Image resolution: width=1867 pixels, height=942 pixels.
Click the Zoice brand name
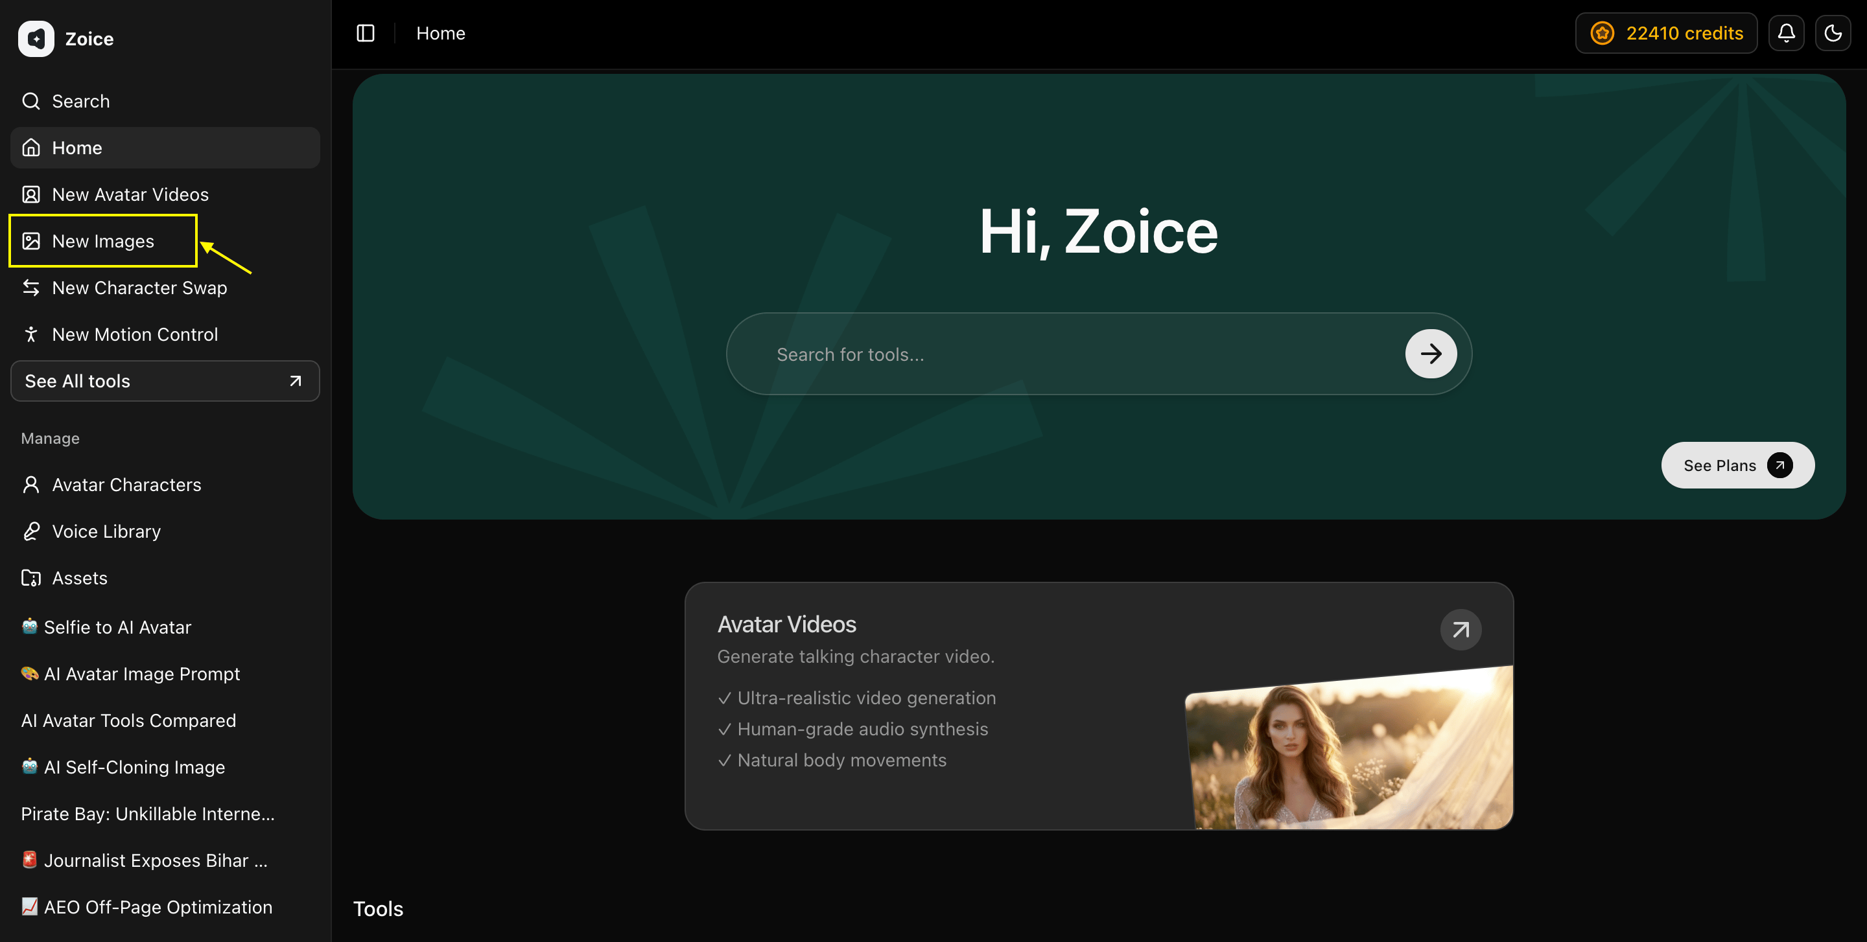pyautogui.click(x=89, y=39)
